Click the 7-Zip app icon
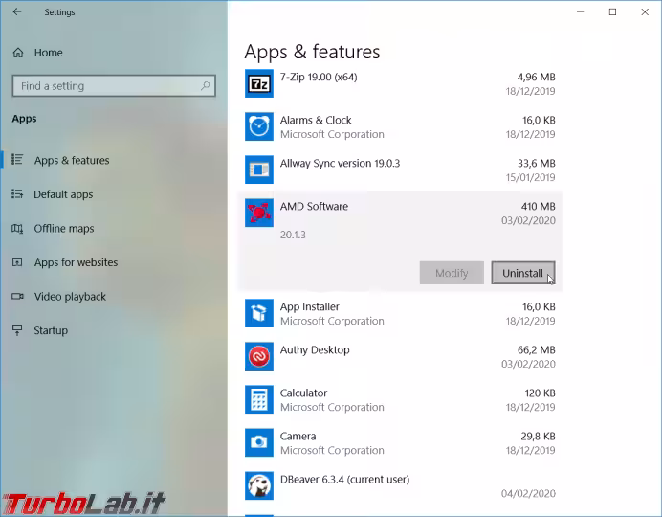 click(259, 83)
